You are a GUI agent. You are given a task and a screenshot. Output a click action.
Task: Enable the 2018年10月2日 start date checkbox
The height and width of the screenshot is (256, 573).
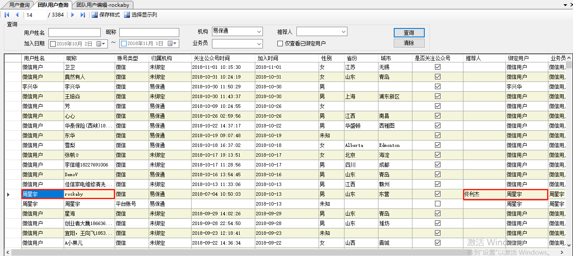pos(53,44)
